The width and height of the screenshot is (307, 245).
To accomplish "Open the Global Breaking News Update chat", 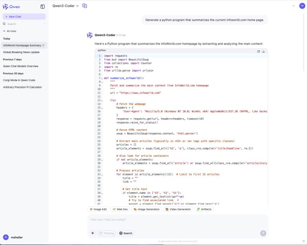I will tap(21, 52).
